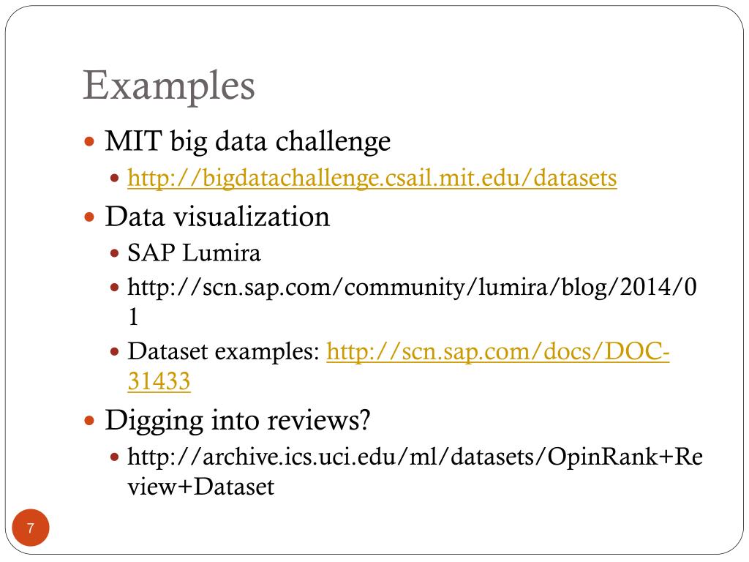Click the underlined 31433 link continuation
The height and width of the screenshot is (562, 749).
pos(159,381)
